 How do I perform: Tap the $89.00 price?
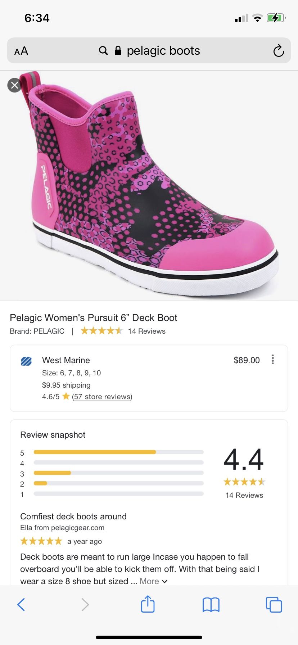click(x=247, y=360)
